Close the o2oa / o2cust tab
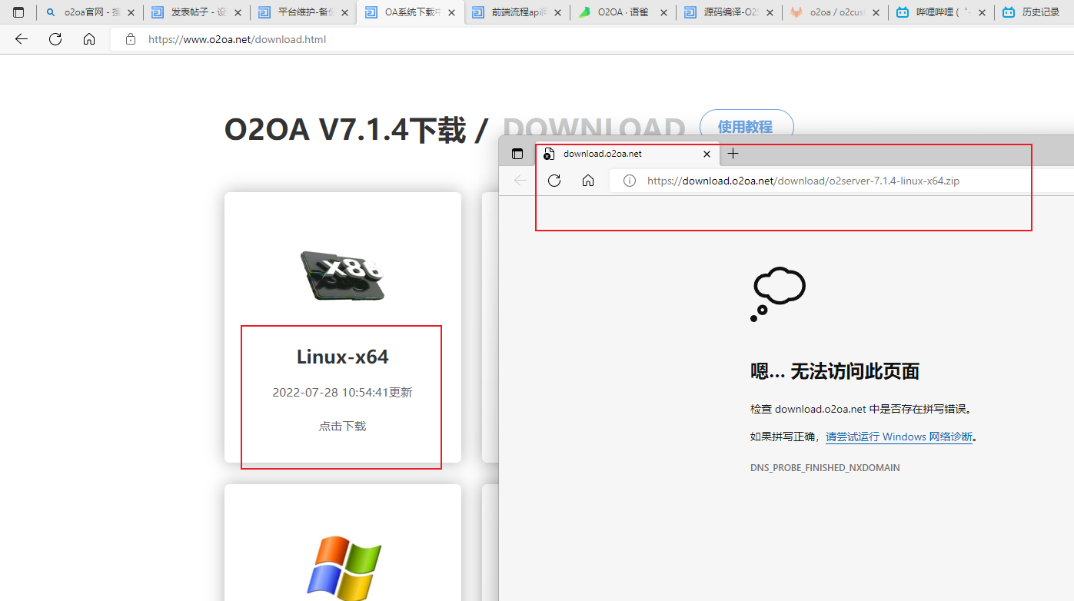The width and height of the screenshot is (1074, 601). point(876,12)
